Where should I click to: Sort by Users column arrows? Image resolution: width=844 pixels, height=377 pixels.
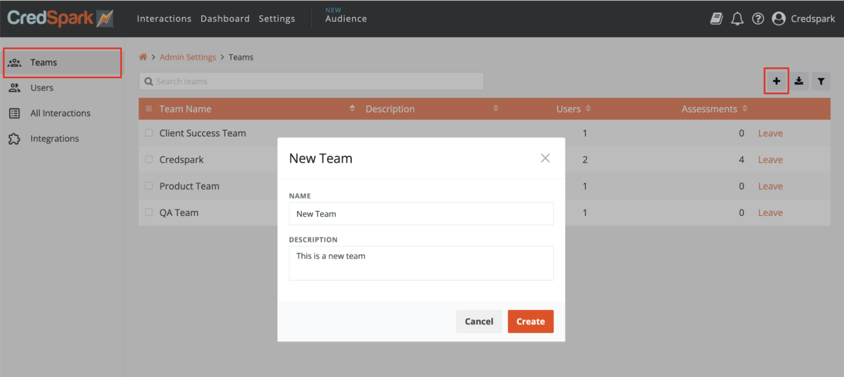(x=588, y=108)
